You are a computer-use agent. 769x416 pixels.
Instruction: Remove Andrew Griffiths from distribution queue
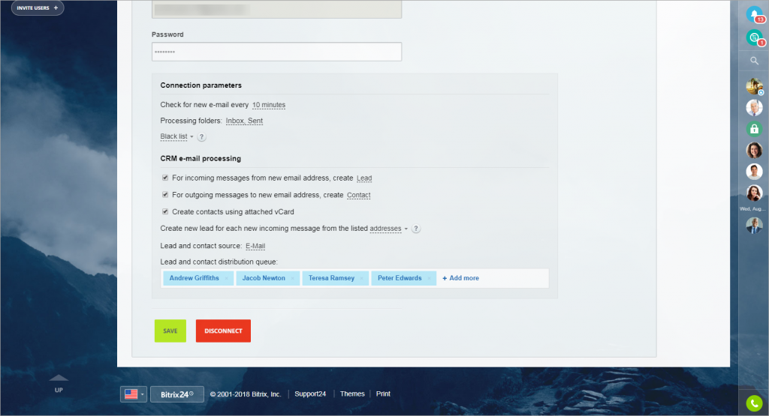(x=226, y=278)
